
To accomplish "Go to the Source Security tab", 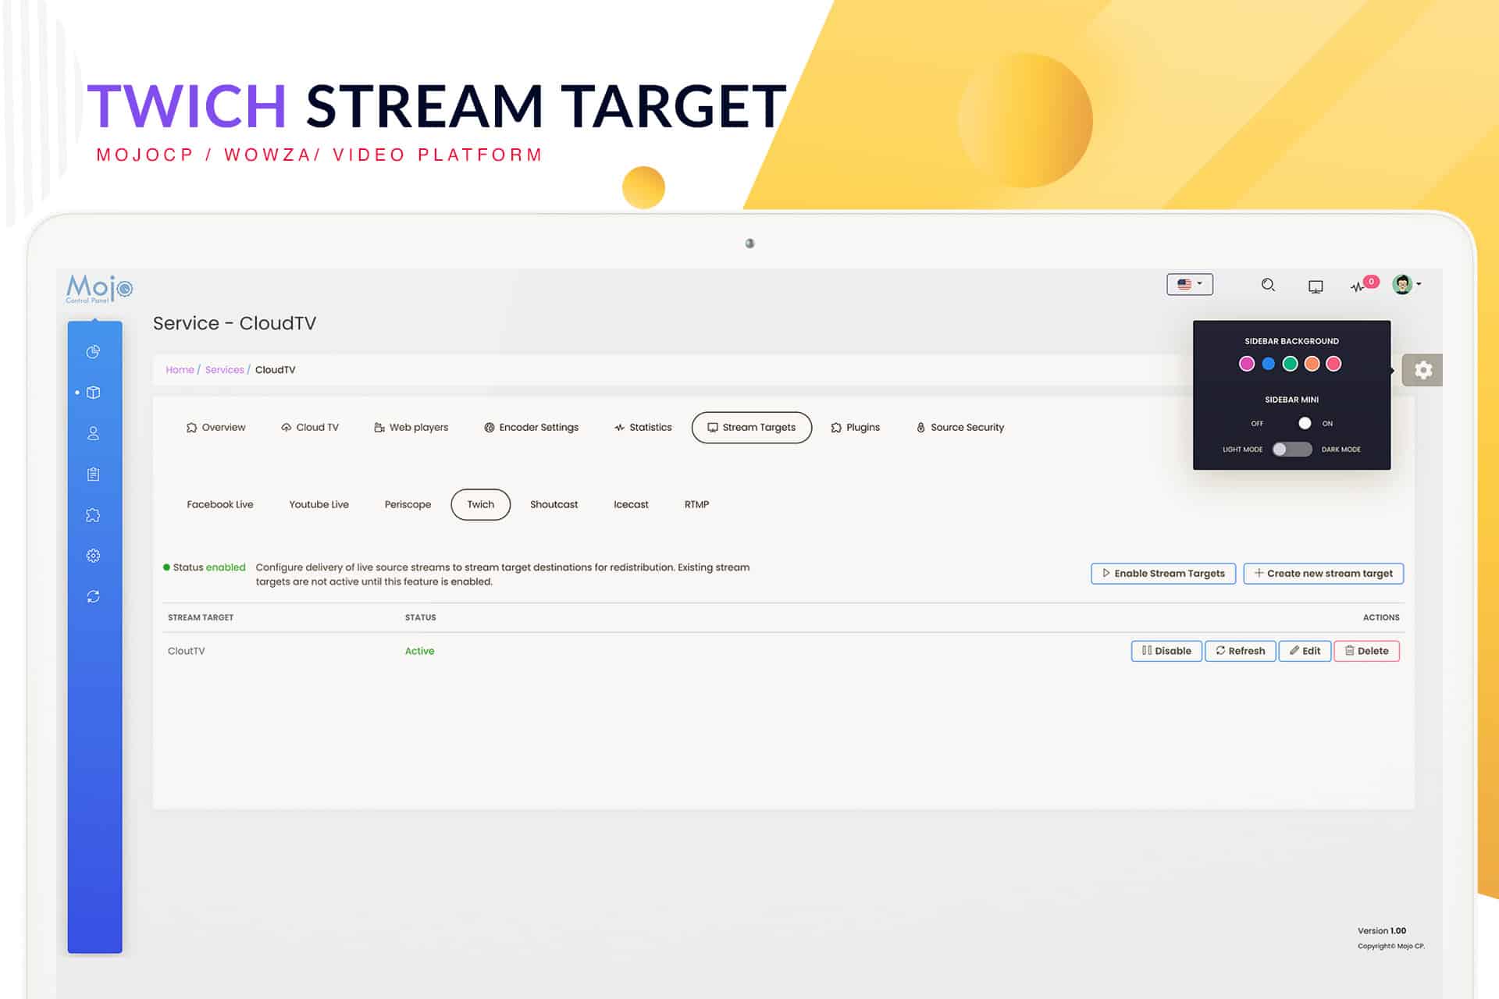I will 960,428.
